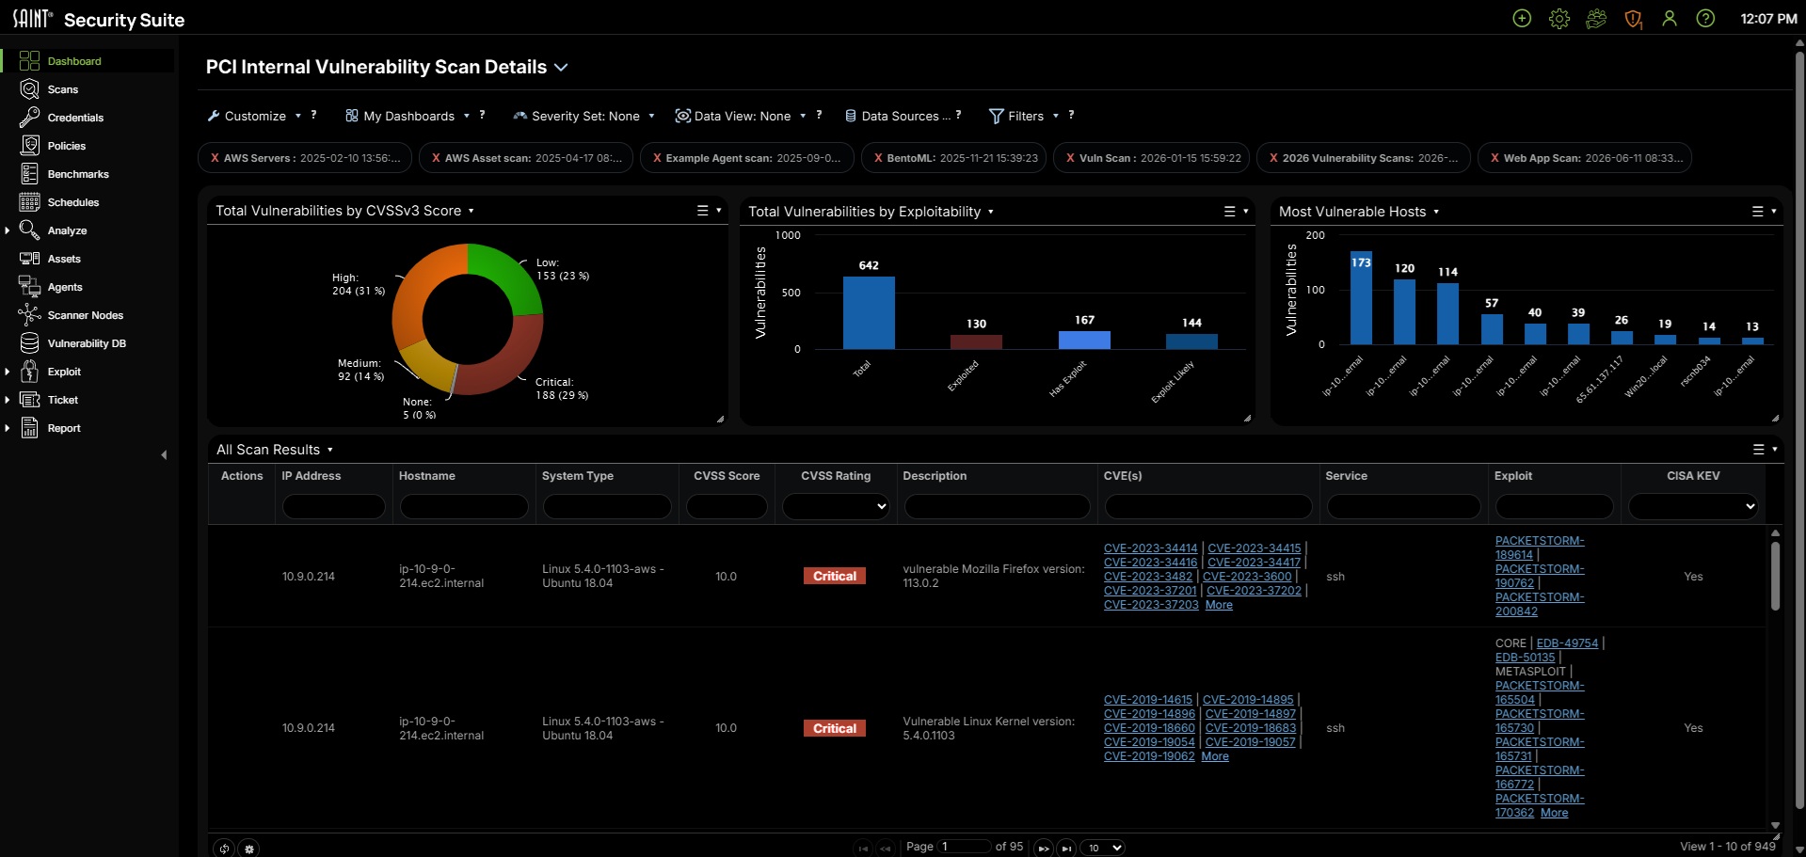
Task: Open the CVE-2023-34414 link
Action: 1150,548
